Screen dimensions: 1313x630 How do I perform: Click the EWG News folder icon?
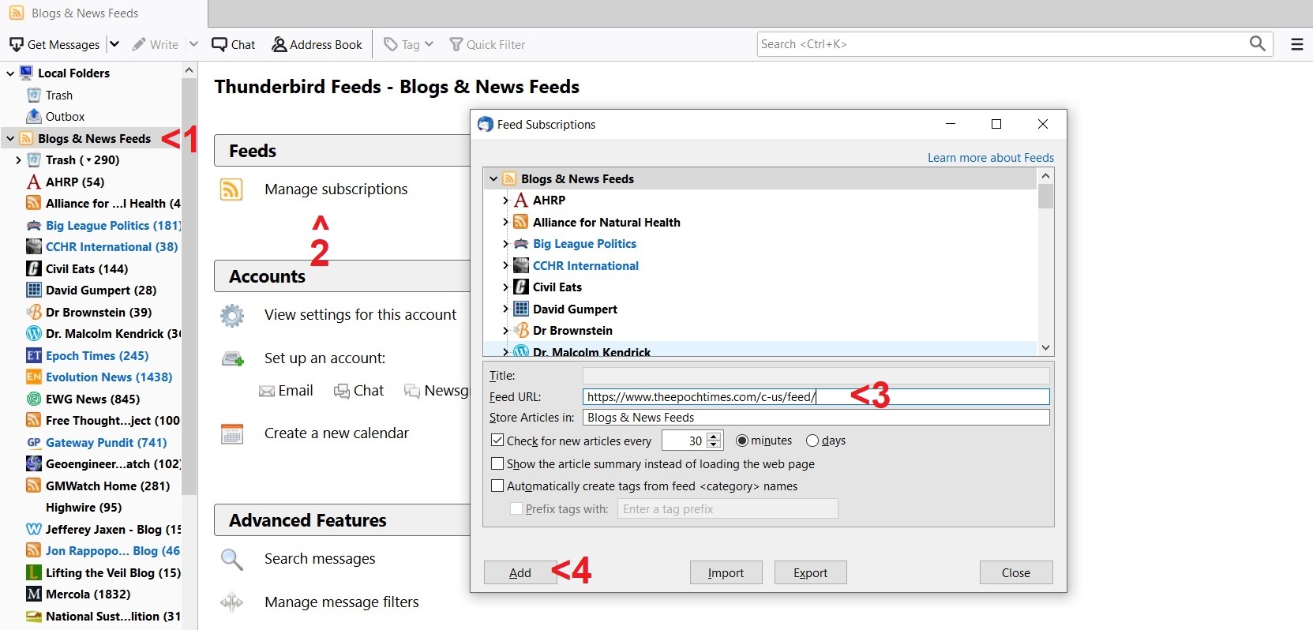click(33, 399)
